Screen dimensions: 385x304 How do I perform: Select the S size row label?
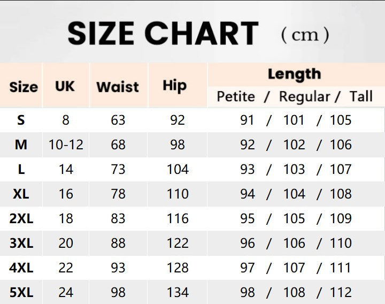[21, 120]
